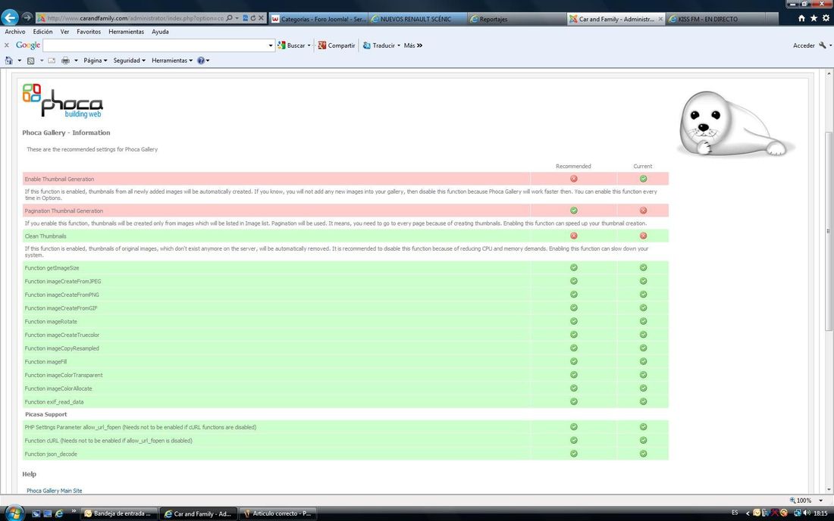The image size is (834, 521).
Task: Open the Home icon dropdown arrow in command bar
Action: coord(20,61)
